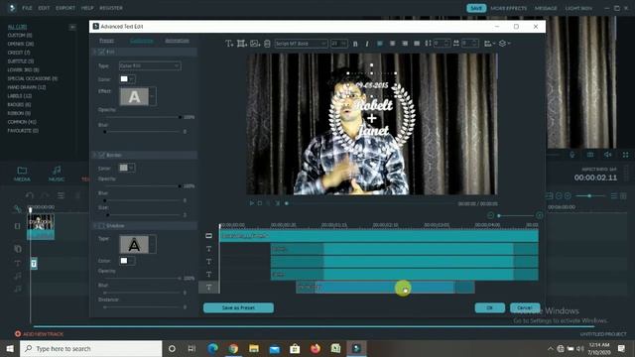Switch to the Customize tab
The width and height of the screenshot is (635, 357).
coord(141,41)
